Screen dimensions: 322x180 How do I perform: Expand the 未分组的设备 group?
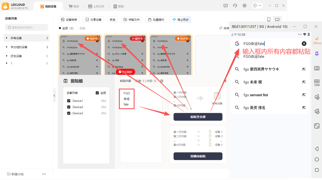point(7,47)
